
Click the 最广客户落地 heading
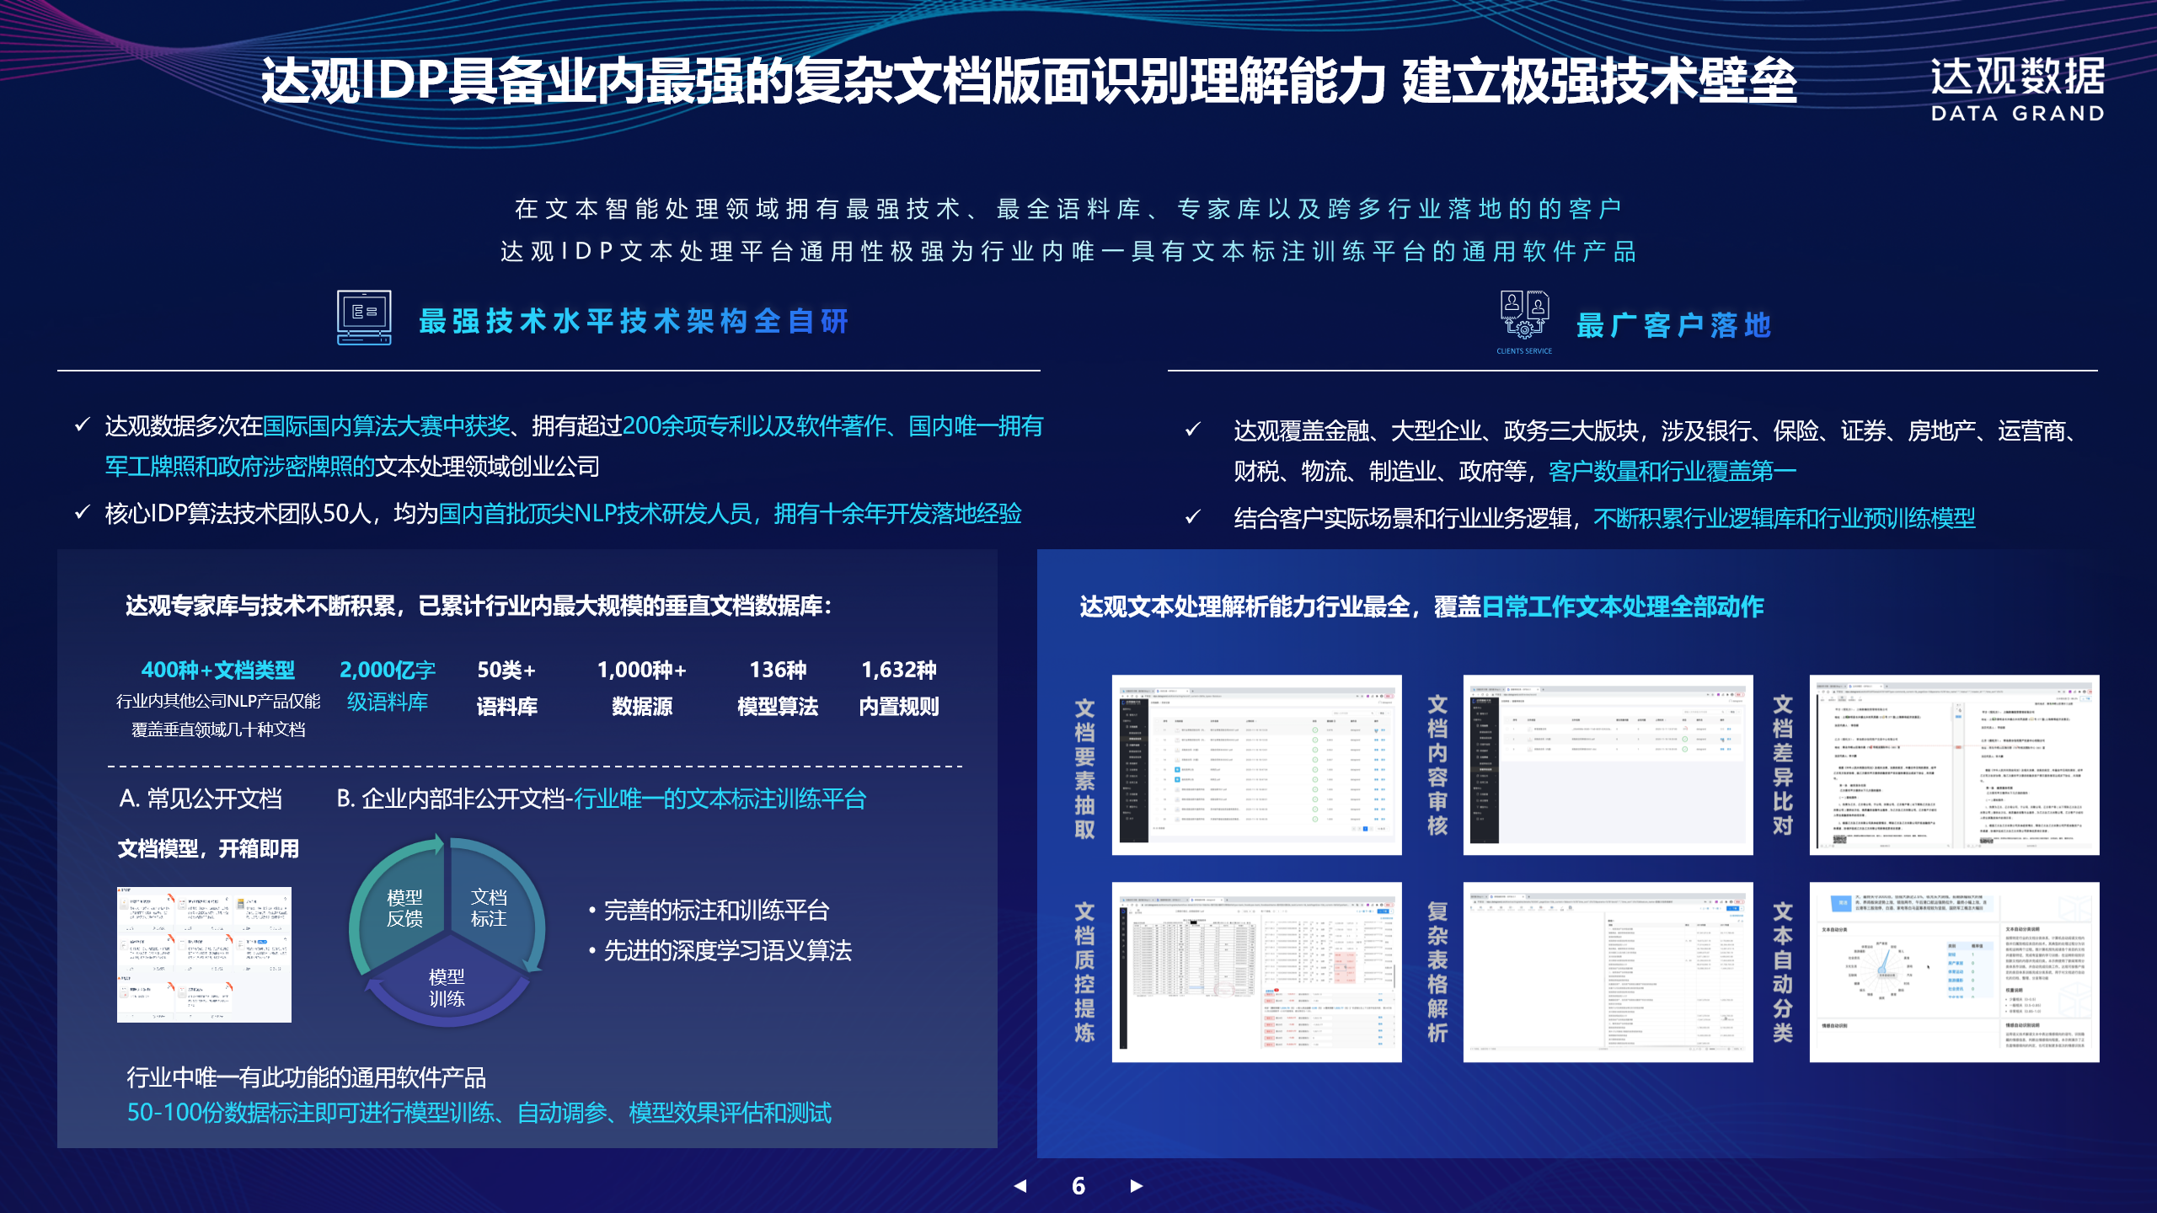1673,325
